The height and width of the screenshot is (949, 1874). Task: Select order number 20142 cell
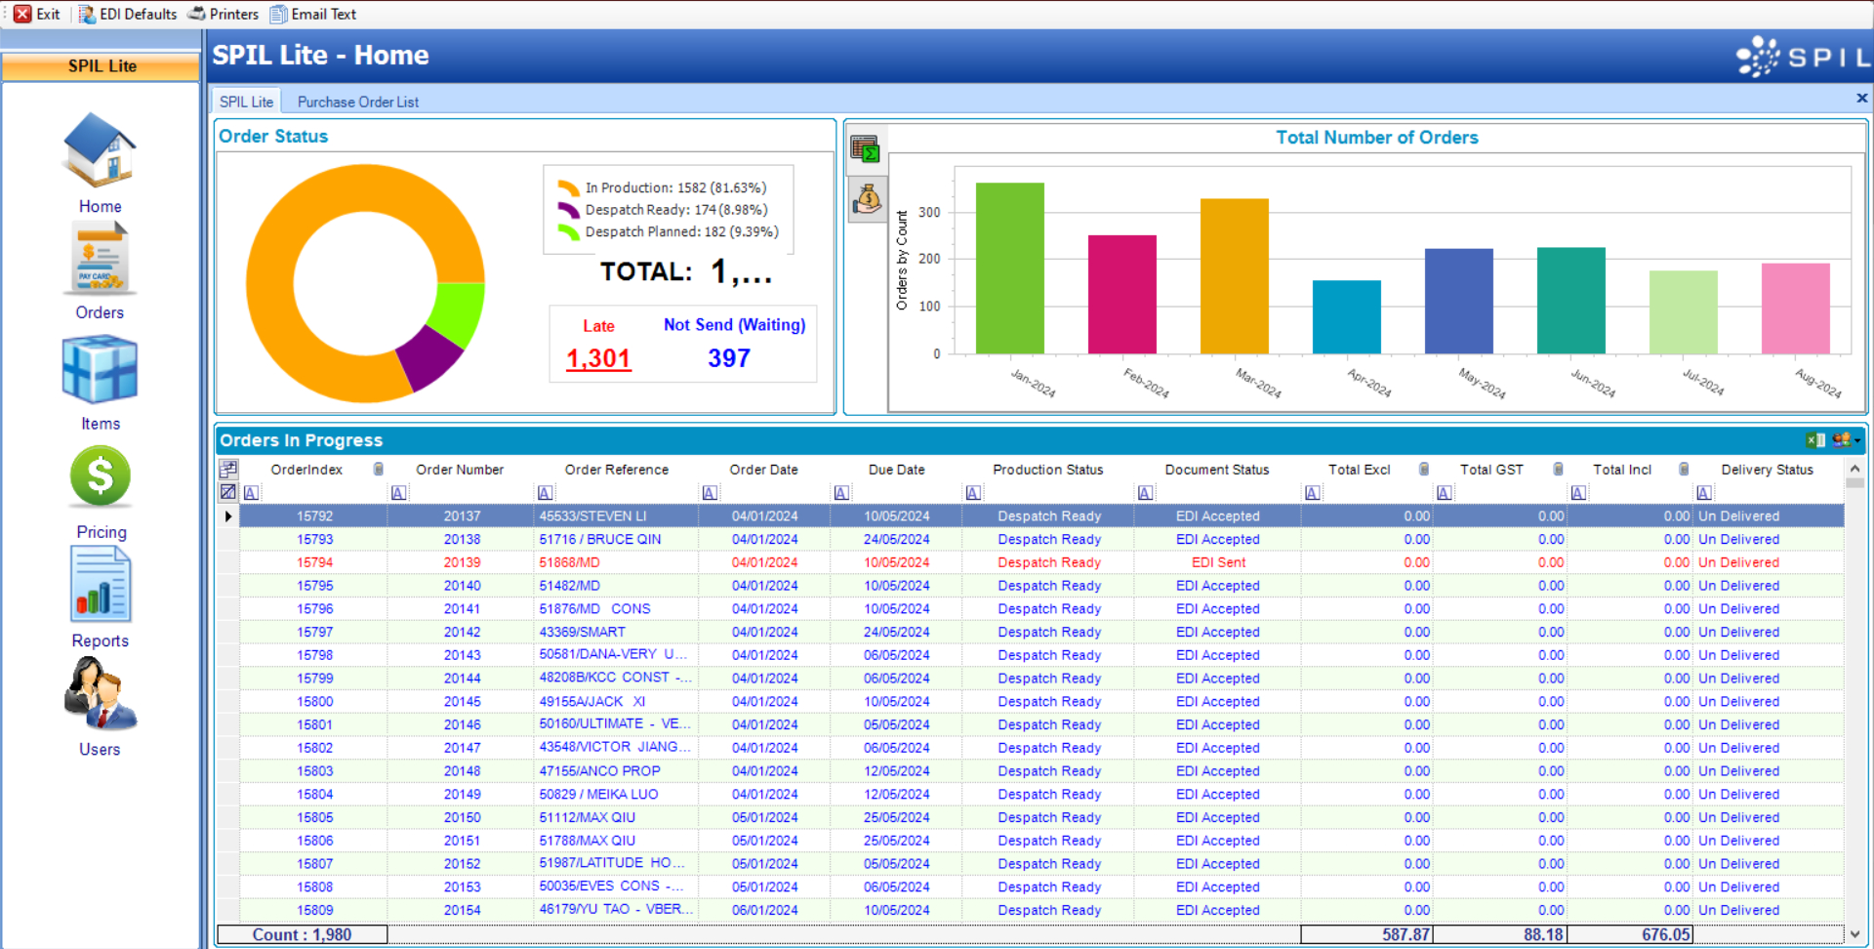tap(462, 632)
